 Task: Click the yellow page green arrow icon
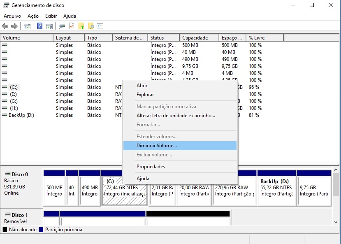tap(81, 26)
